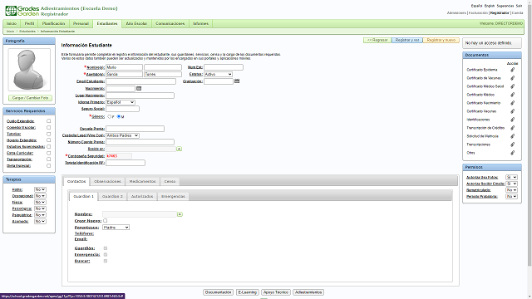Screen dimensions: 532x299
Task: Click the E-Learning button
Action: point(248,292)
